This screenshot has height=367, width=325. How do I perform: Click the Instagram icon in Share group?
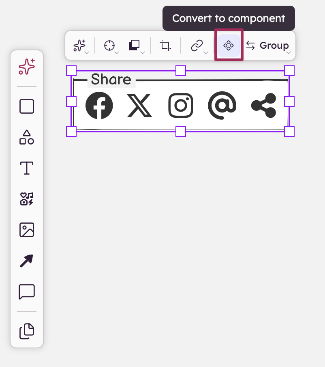(x=181, y=105)
